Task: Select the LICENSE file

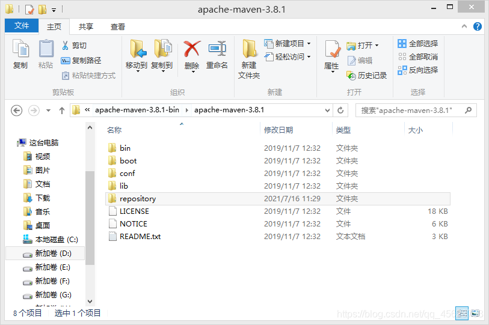Action: (277, 211)
